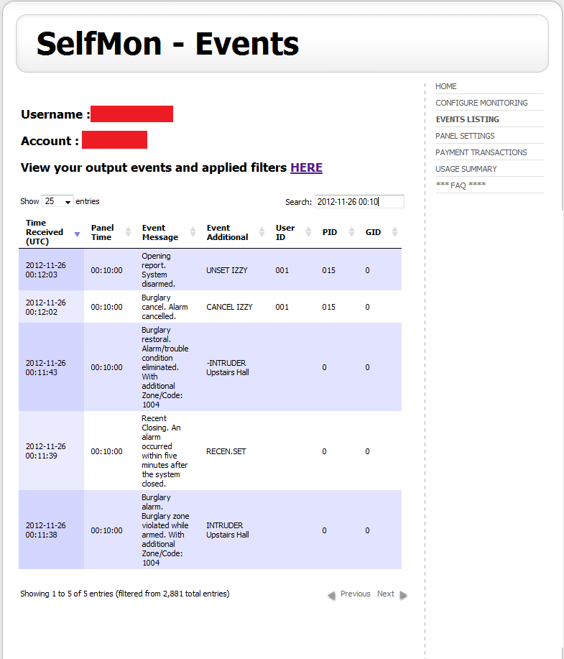Go back using the Previous page arrow
Screen dimensions: 564x659
(x=331, y=594)
